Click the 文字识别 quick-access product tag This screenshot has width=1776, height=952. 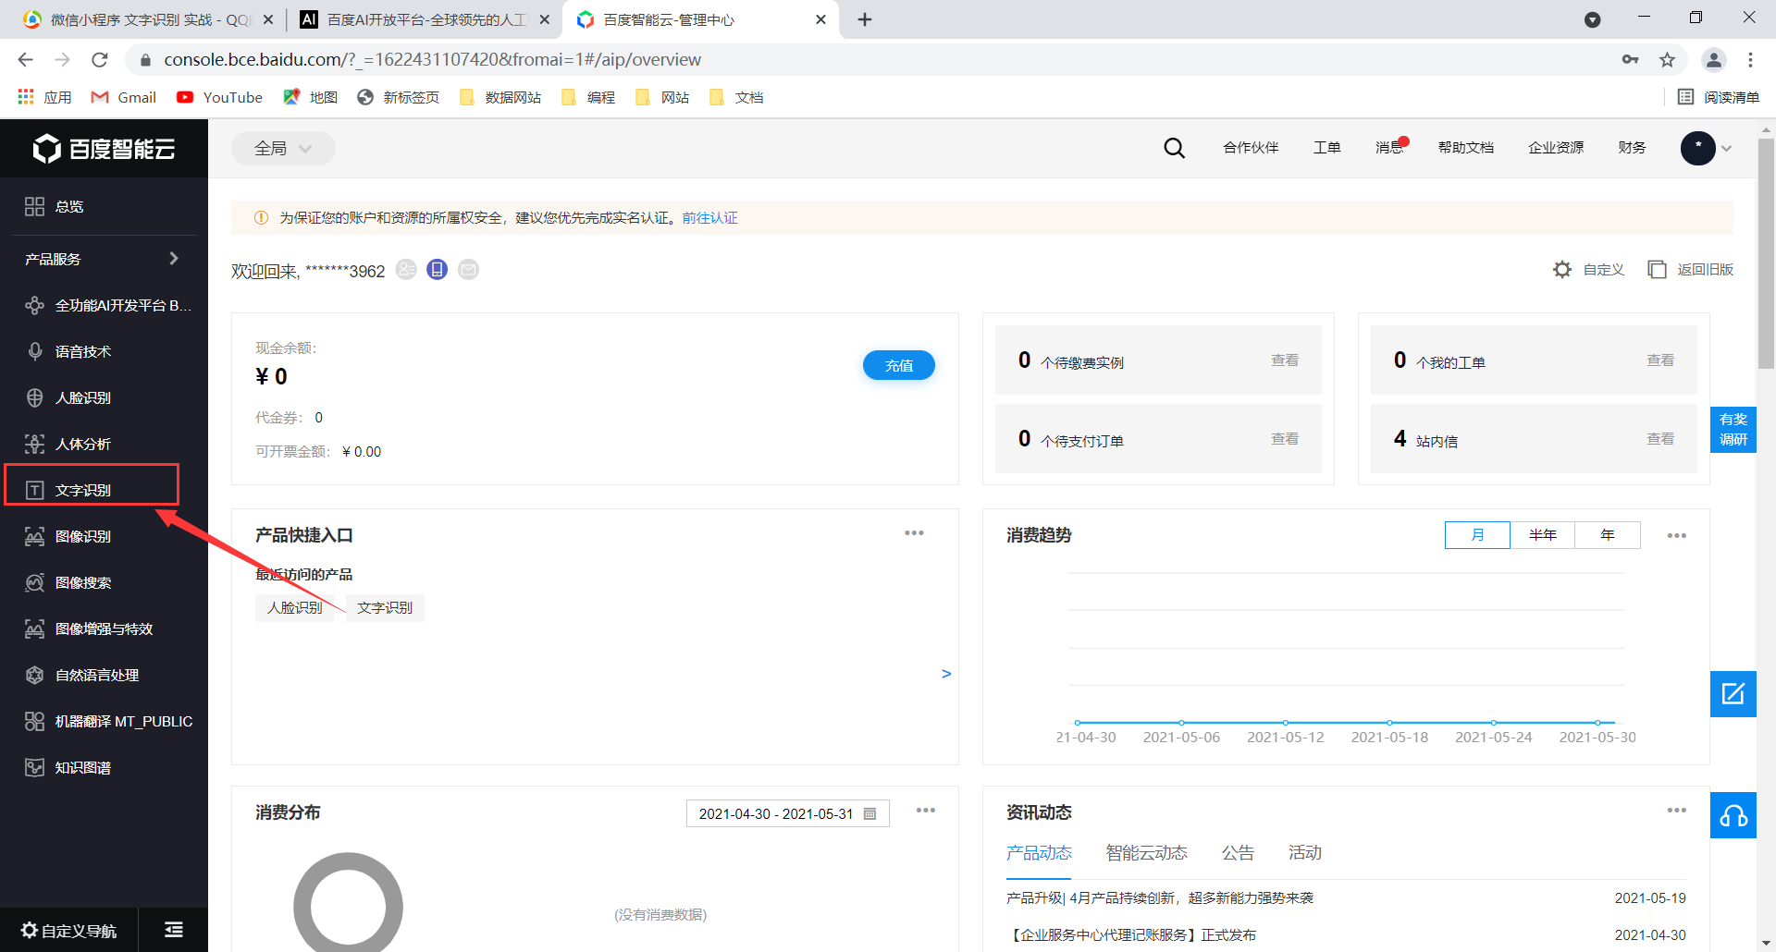coord(385,607)
